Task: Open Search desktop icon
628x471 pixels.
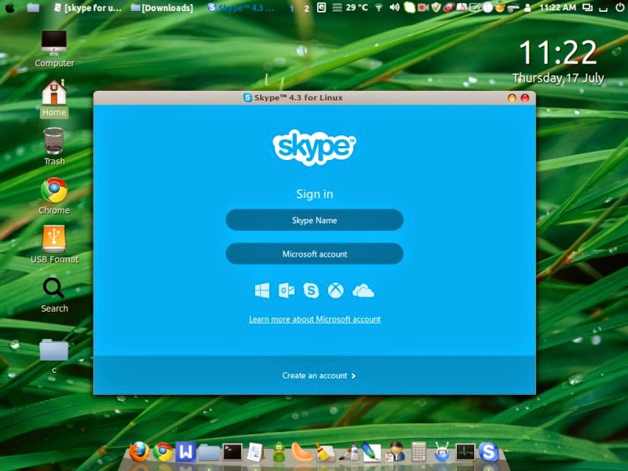Action: pos(54,295)
